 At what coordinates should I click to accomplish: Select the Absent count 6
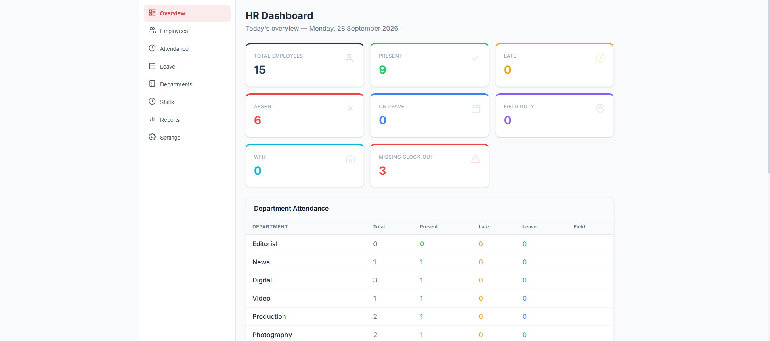pos(258,120)
